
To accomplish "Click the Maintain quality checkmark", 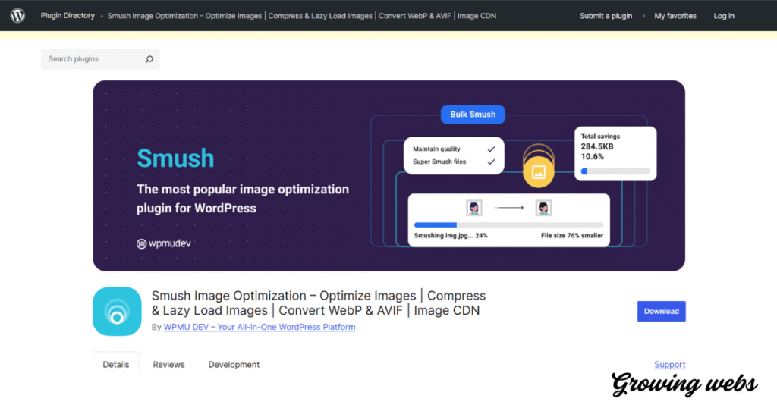I will 491,149.
